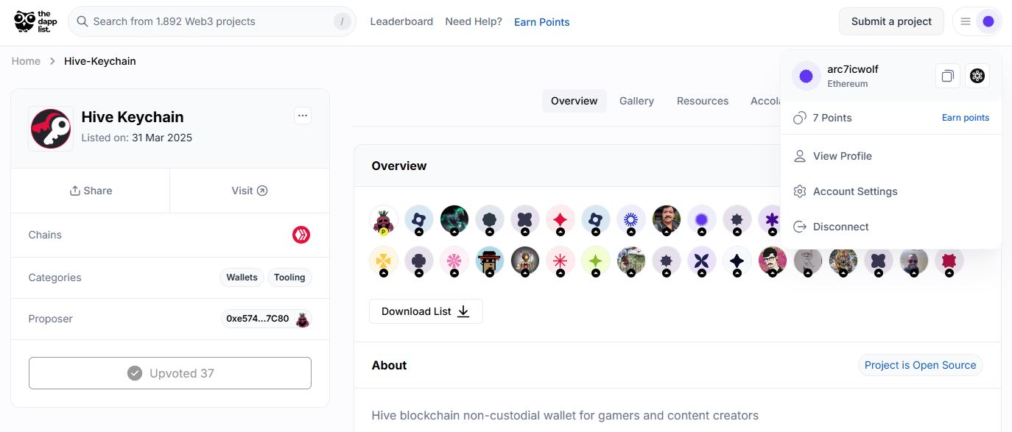The width and height of the screenshot is (1012, 432).
Task: Click the Download List button
Action: tap(426, 311)
